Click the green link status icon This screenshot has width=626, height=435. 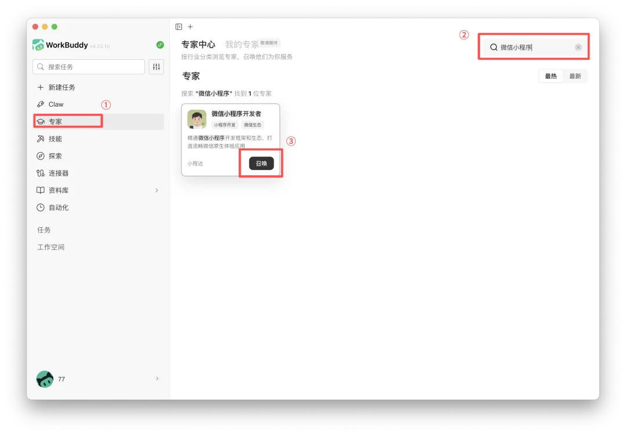(160, 45)
